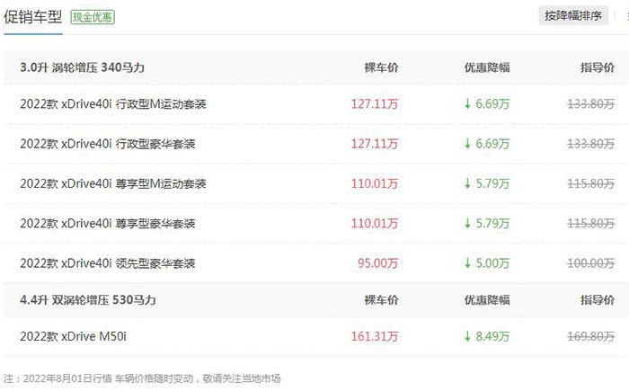
Task: Open 2022款 xDrive40i 尊享型M运动套装 model link
Action: pos(113,183)
